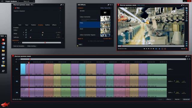Screen dimensions: 192x108
Task: Click the upper headphone icon in viewer sidebar
Action: tap(187, 16)
